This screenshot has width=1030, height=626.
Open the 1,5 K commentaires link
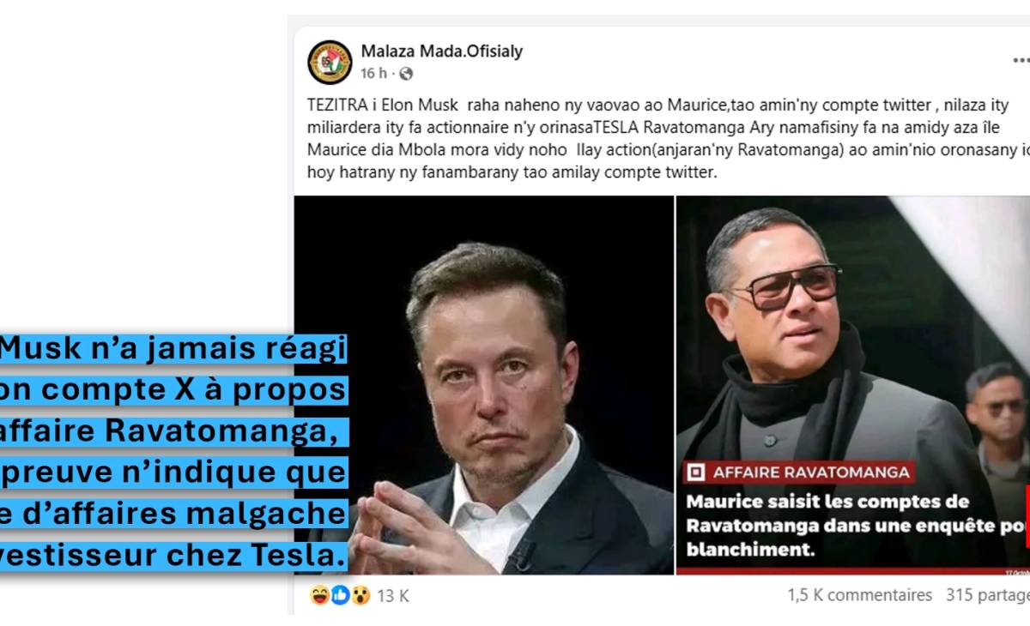pyautogui.click(x=859, y=595)
